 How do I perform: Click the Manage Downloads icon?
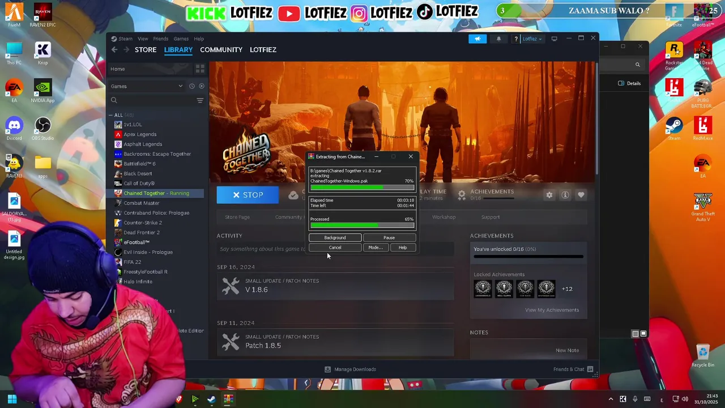coord(327,369)
